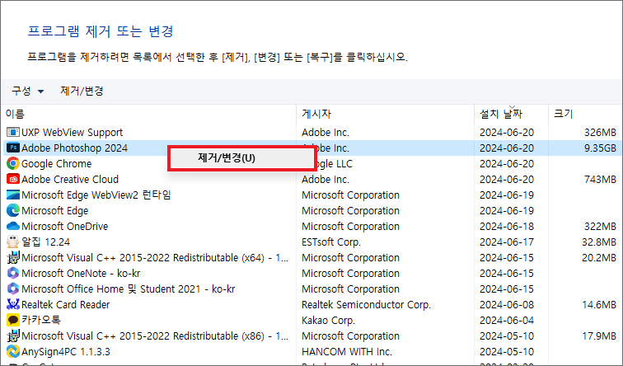
Task: Click the Visual C++ Redistributable (x64) icon
Action: click(13, 257)
